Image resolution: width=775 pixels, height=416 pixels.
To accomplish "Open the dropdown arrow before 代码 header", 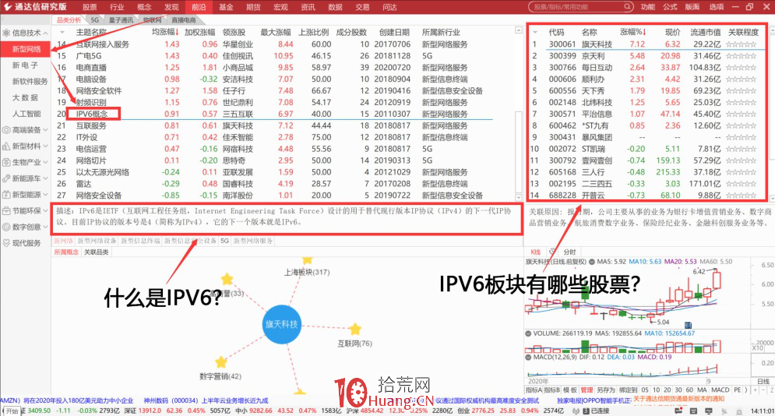I will (x=535, y=32).
